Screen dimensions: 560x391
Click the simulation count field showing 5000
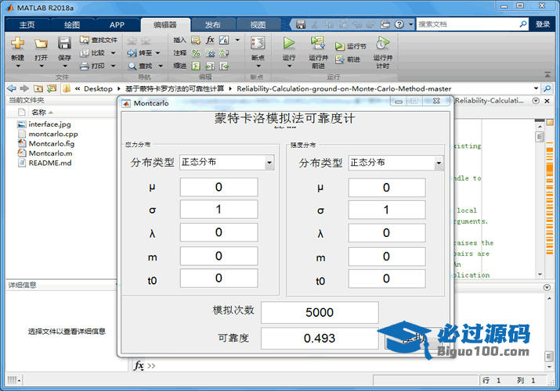pos(320,312)
